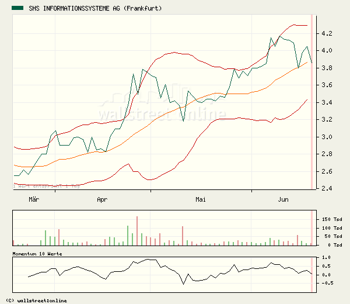
Task: Click the "3.2" price axis label
Action: pos(327,119)
